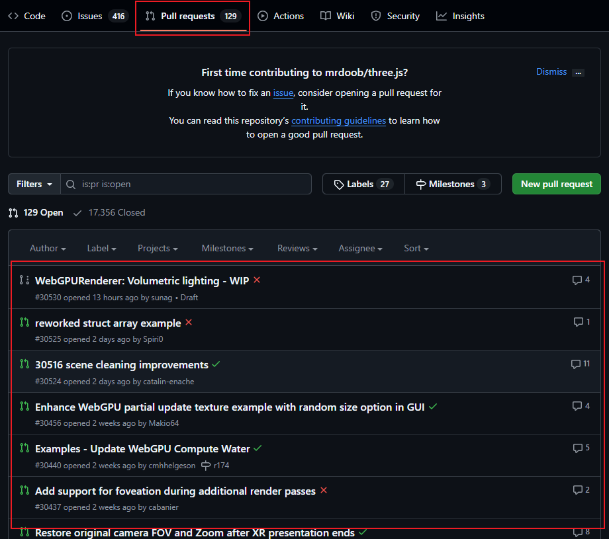The height and width of the screenshot is (539, 609).
Task: Open the 5 comments on Compute Water PR
Action: click(x=581, y=448)
